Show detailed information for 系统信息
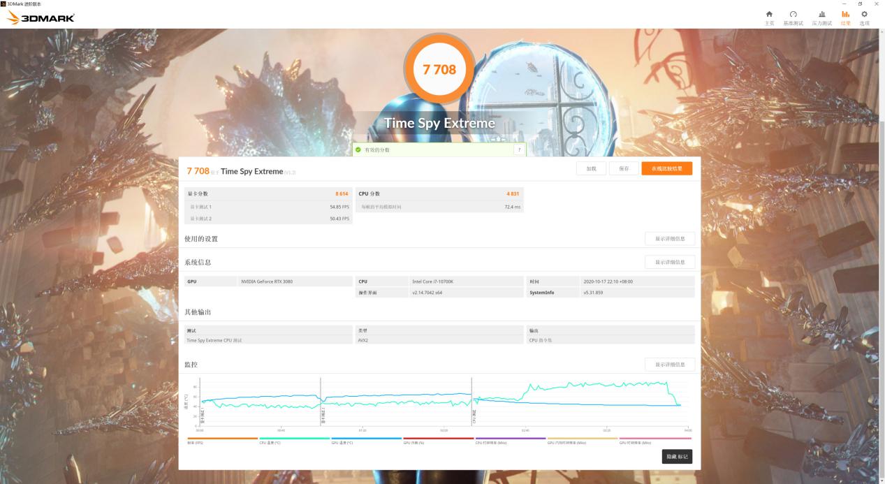 [669, 262]
